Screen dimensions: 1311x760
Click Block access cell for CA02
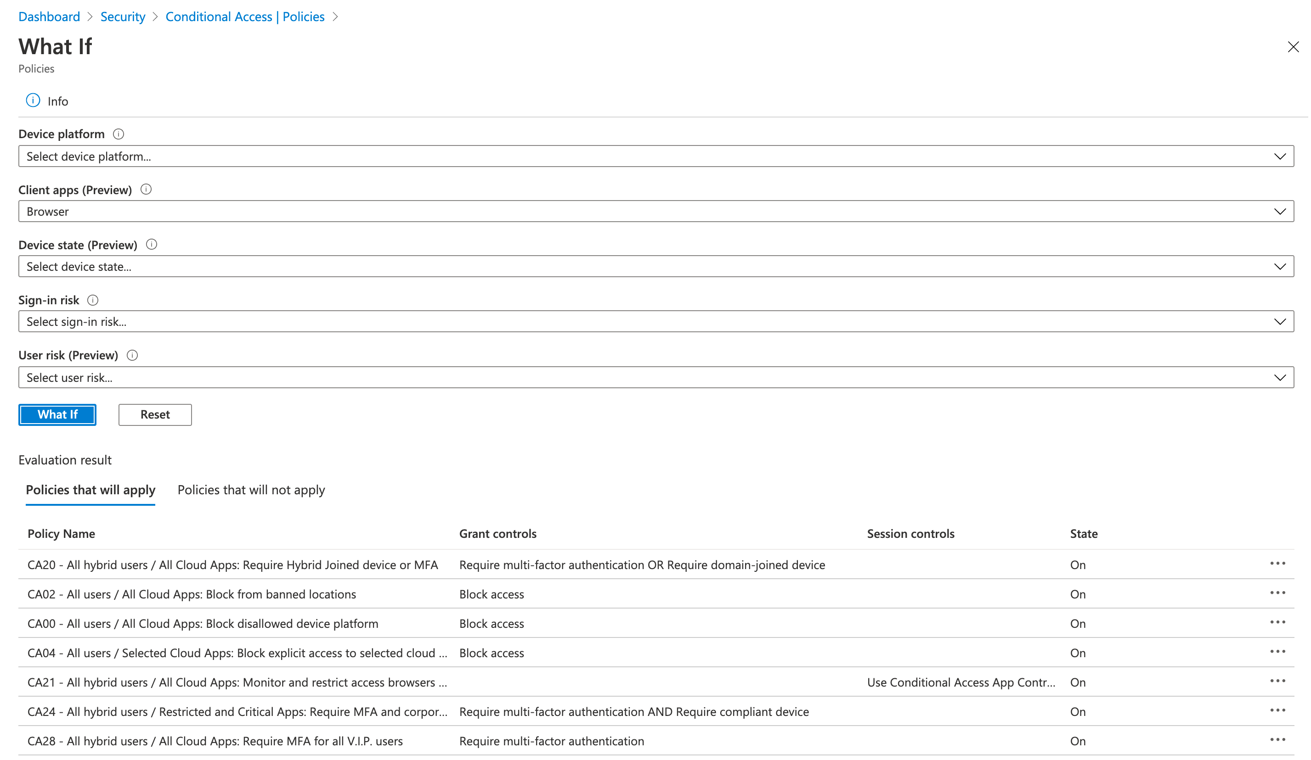click(x=492, y=594)
